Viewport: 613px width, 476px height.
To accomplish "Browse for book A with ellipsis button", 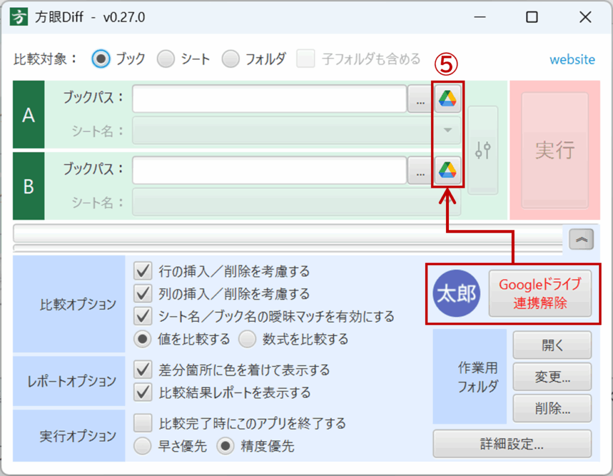I will click(420, 99).
